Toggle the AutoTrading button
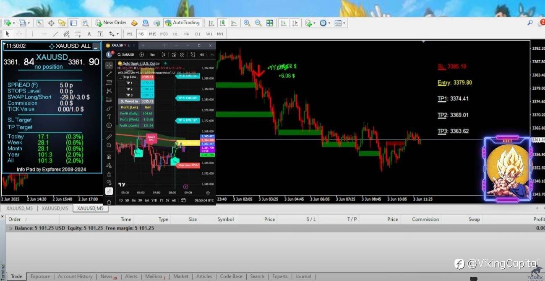Screen dimensions: 545x281 click(182, 23)
